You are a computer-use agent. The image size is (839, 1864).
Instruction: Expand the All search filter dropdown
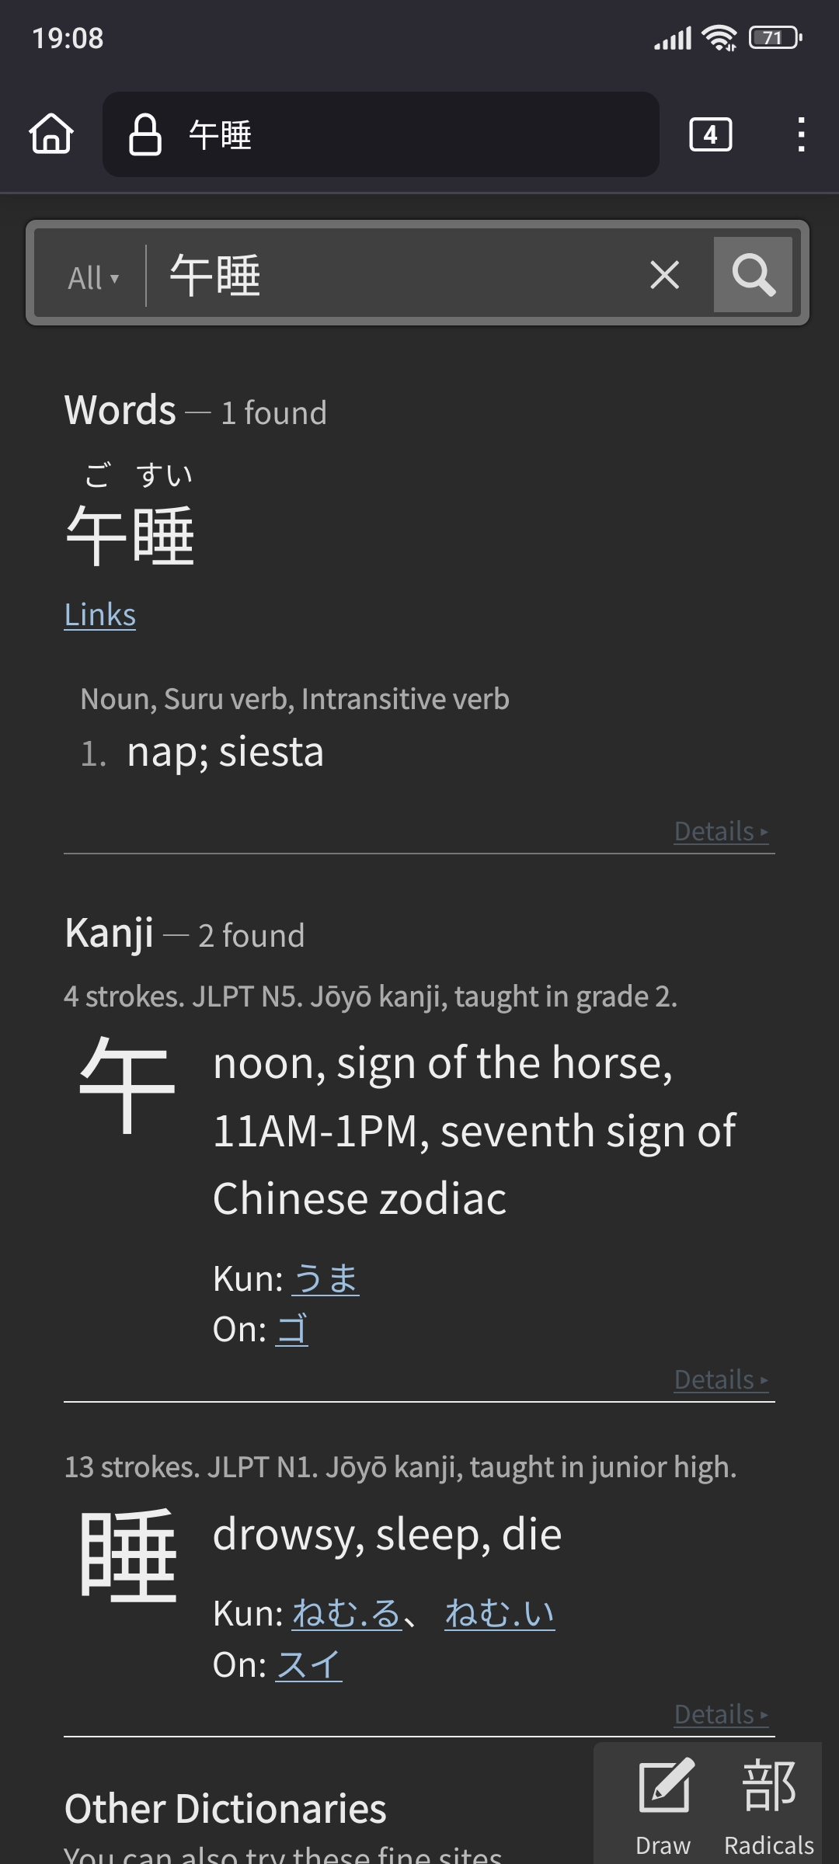pos(93,277)
